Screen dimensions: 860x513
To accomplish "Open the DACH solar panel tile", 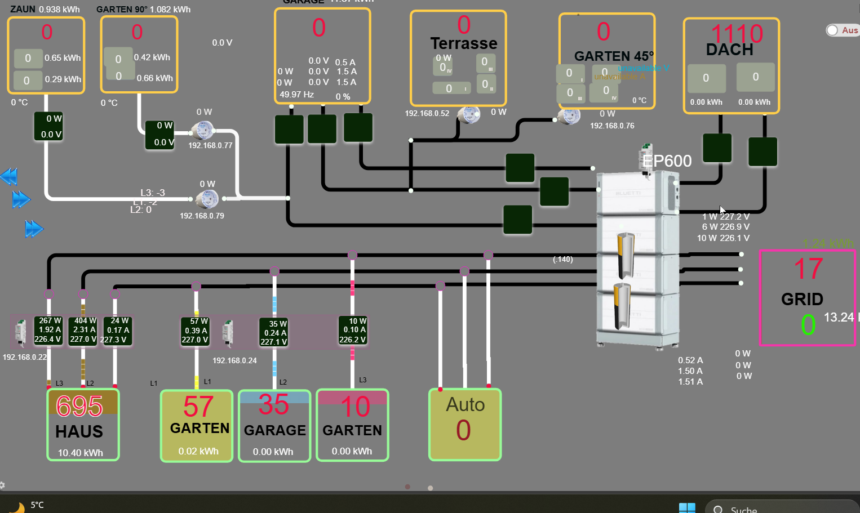I will tap(731, 65).
